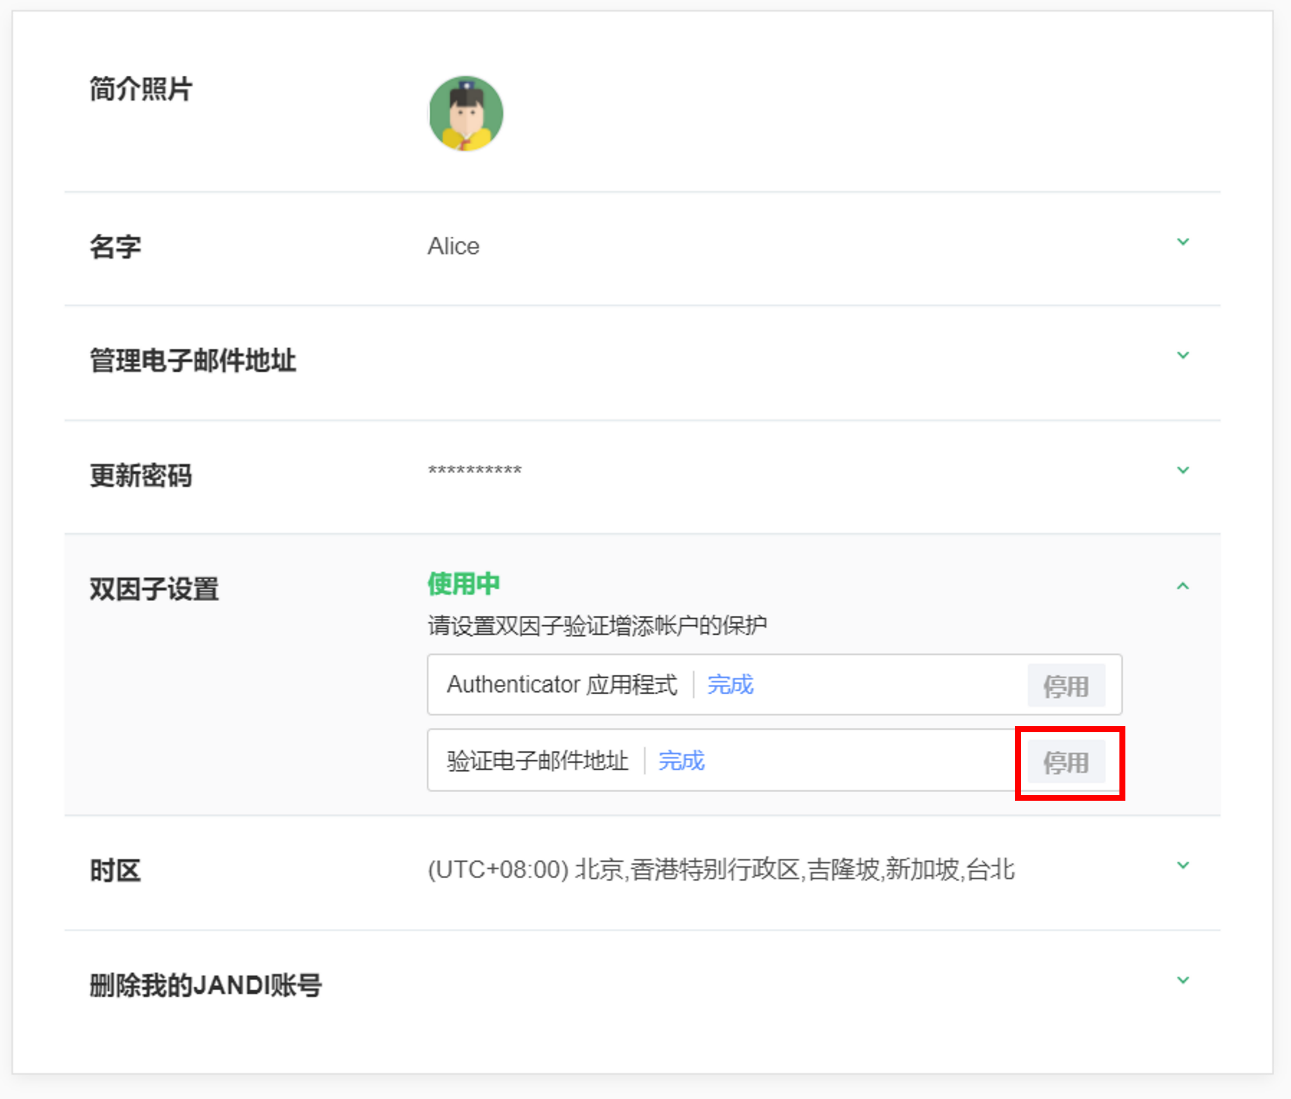Click 完成 link next to Authenticator 应用程式
This screenshot has width=1291, height=1099.
click(730, 685)
